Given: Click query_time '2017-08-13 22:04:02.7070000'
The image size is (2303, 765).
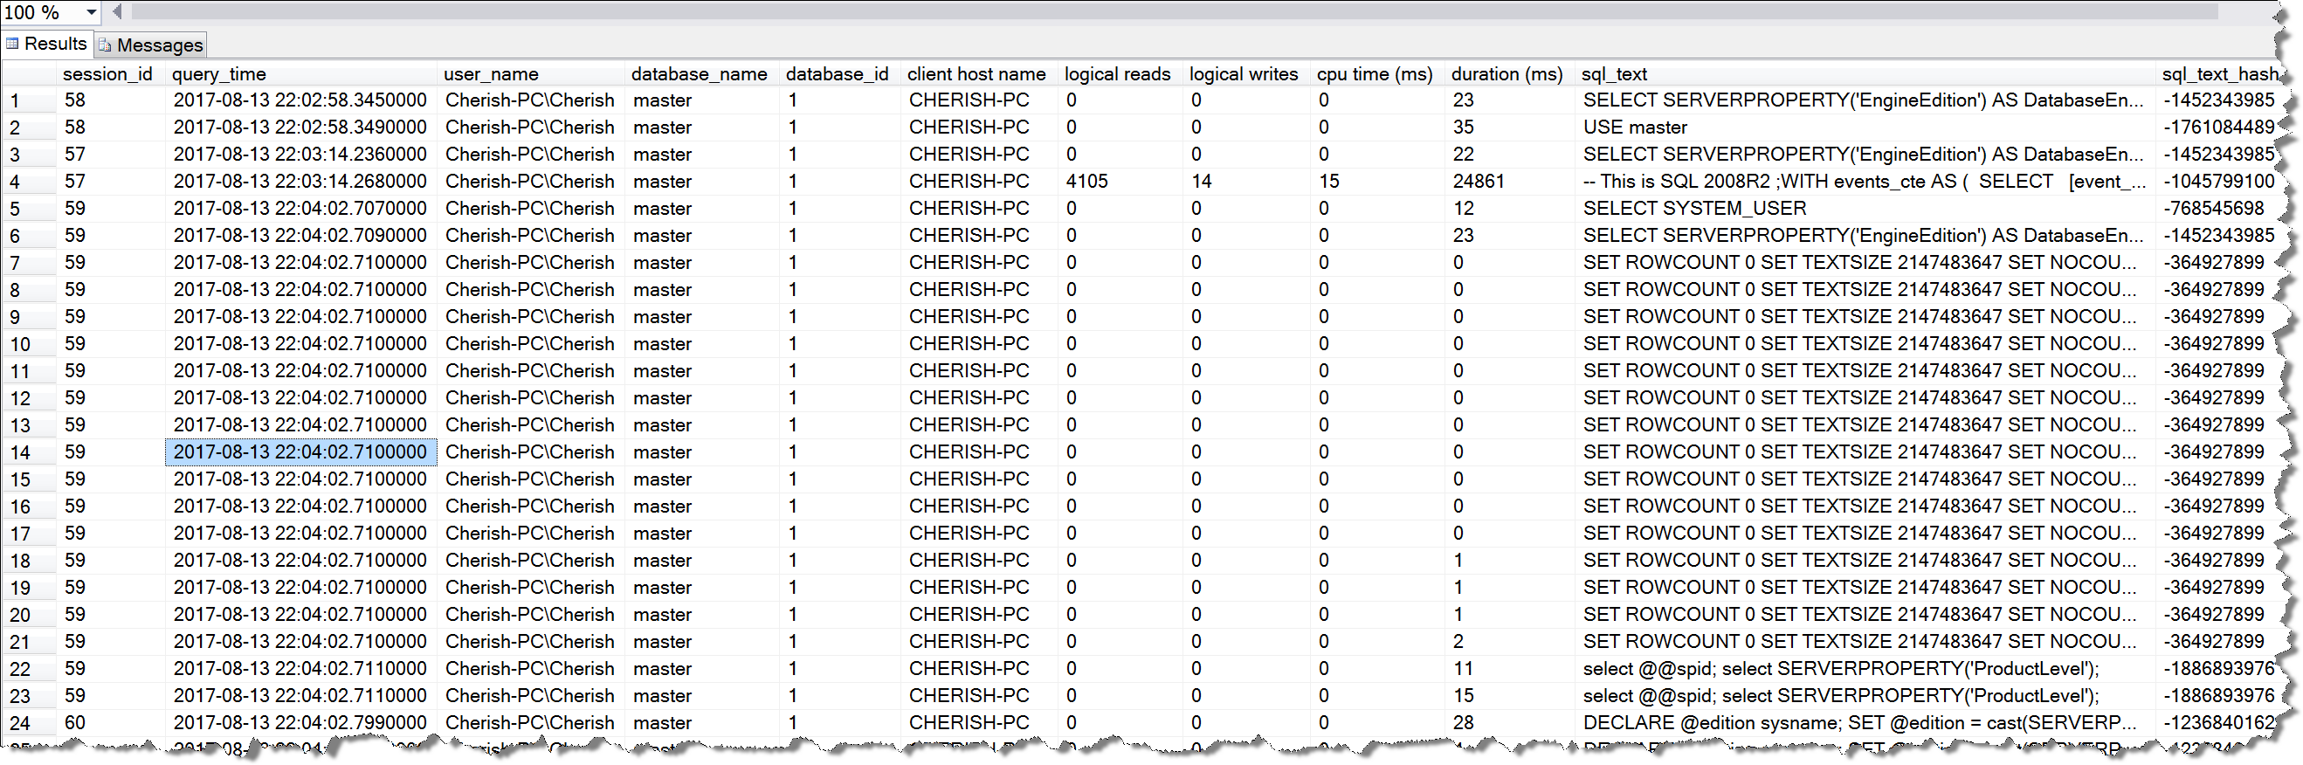Looking at the screenshot, I should click(300, 208).
